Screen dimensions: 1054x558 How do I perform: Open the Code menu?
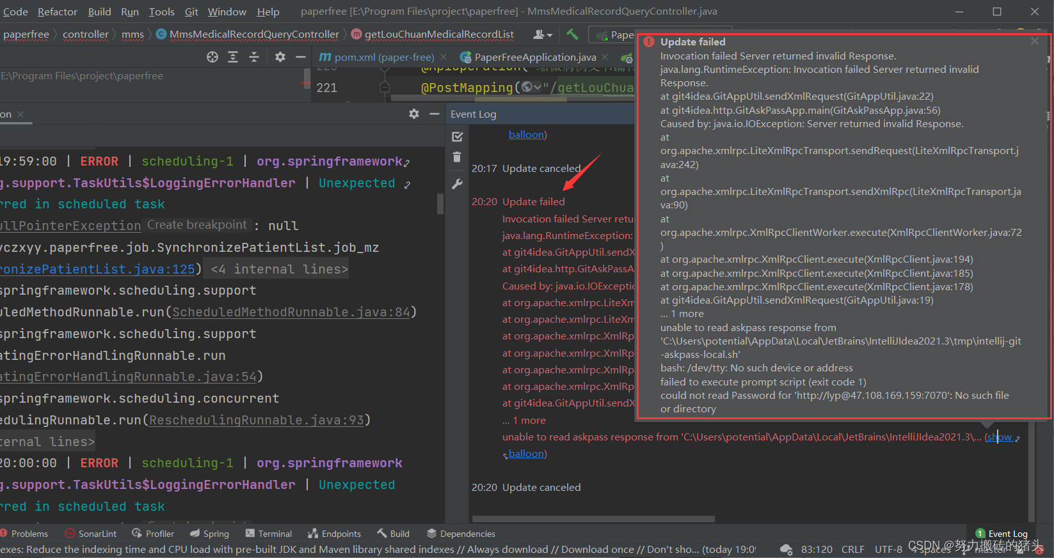[15, 12]
